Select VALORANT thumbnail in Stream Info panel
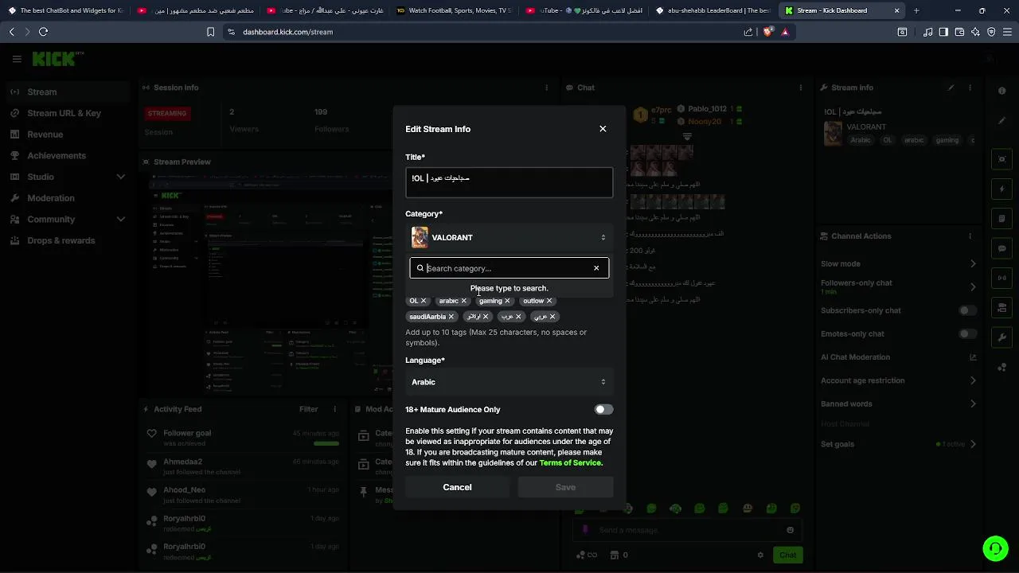 point(833,133)
